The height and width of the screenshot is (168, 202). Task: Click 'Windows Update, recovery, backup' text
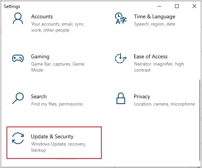point(59,147)
